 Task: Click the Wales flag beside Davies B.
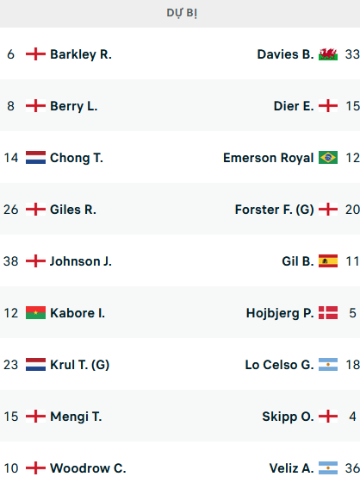[x=328, y=54]
